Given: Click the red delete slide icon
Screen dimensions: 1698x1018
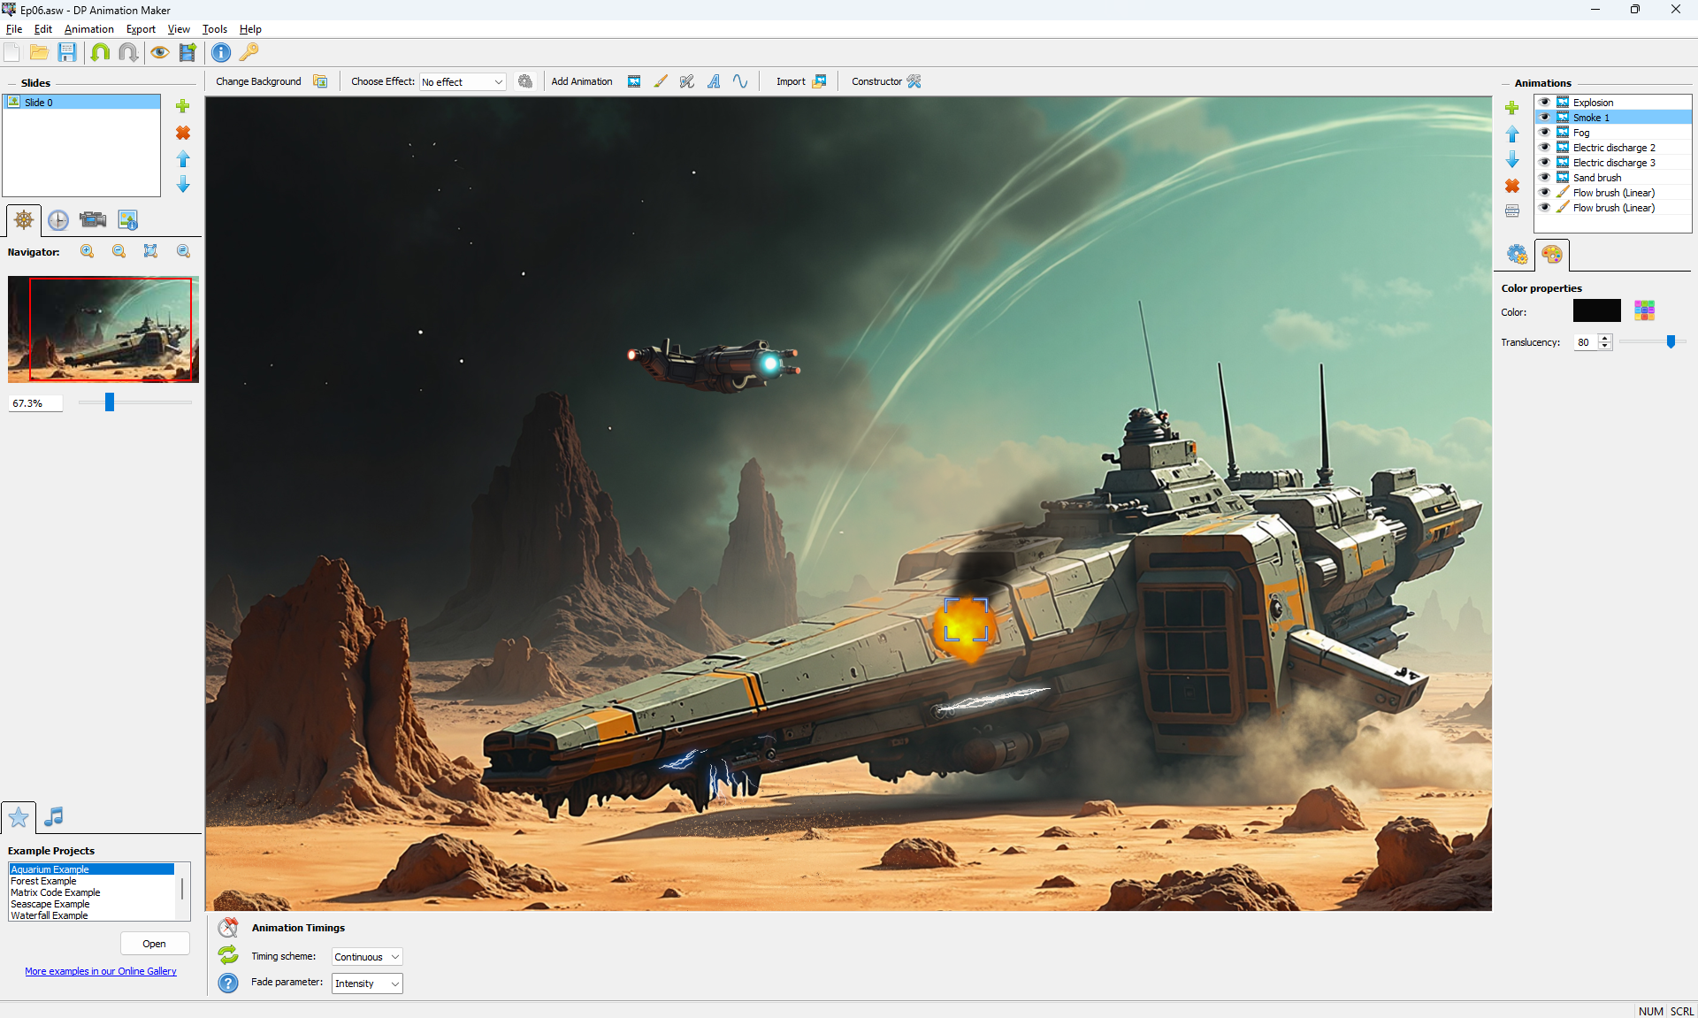Looking at the screenshot, I should [x=183, y=133].
